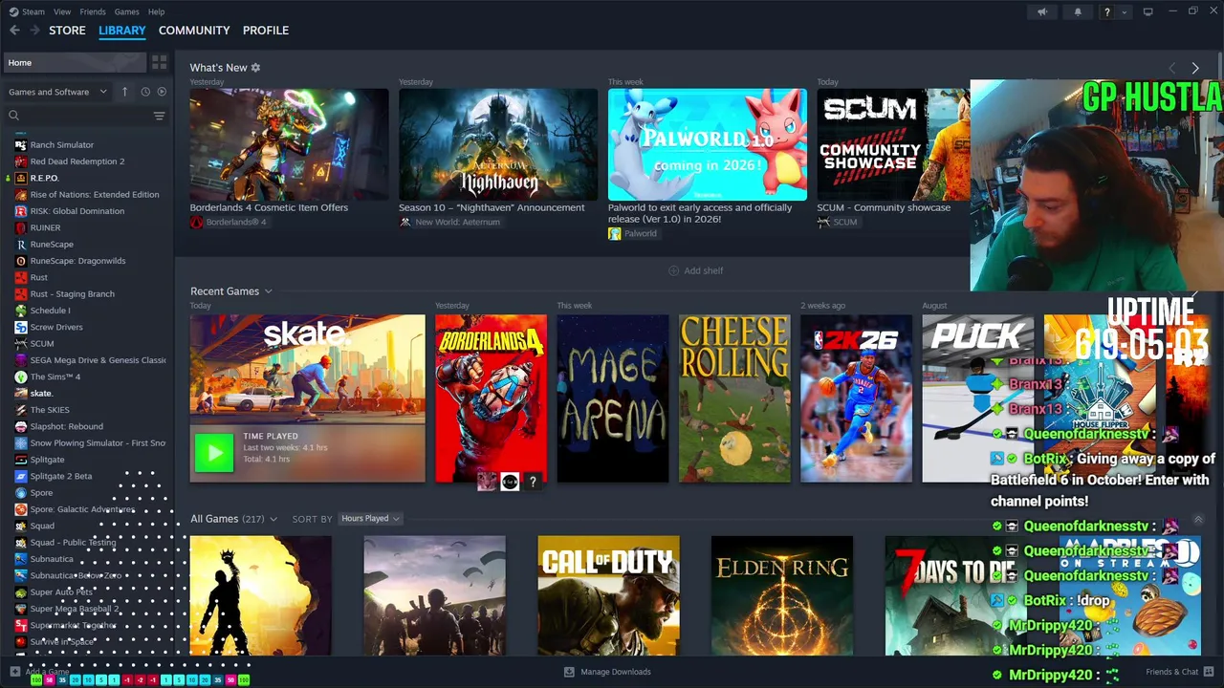Screen dimensions: 1224x688
Task: Collapse the All Games shelf chevron
Action: (x=1198, y=520)
